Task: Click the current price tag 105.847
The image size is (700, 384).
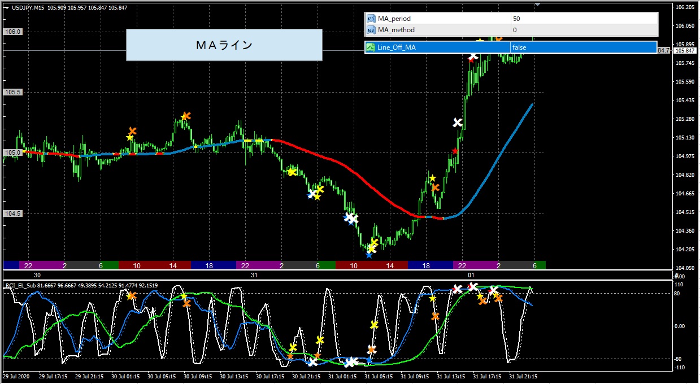Action: point(686,51)
